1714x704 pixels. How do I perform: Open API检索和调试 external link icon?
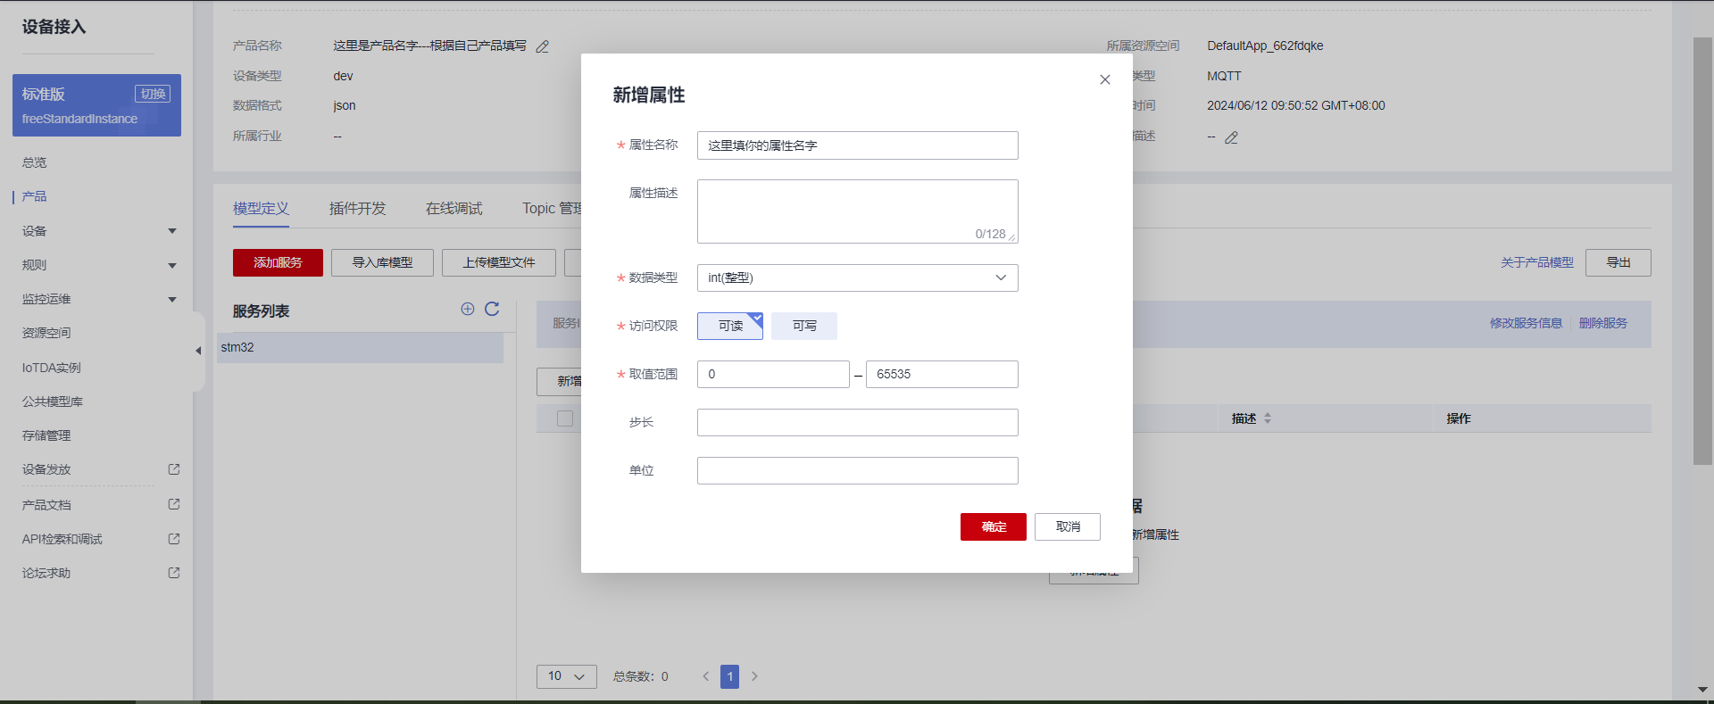[174, 539]
